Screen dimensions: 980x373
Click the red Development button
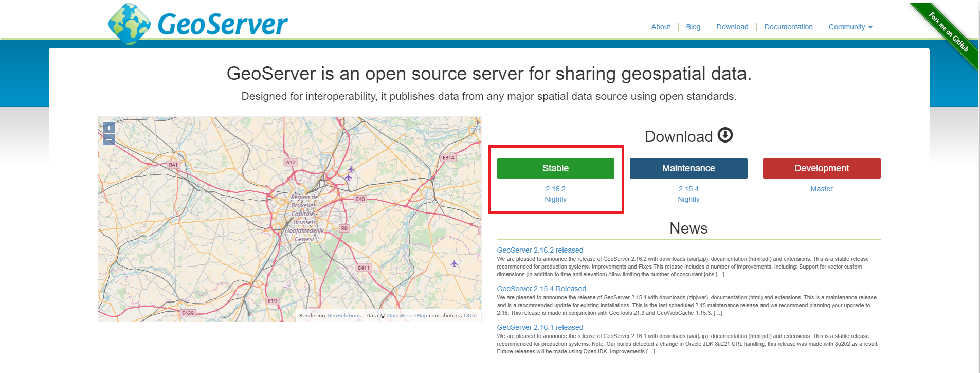click(x=822, y=168)
